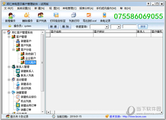Click the 新建客户 icon in tree

click(x=18, y=41)
